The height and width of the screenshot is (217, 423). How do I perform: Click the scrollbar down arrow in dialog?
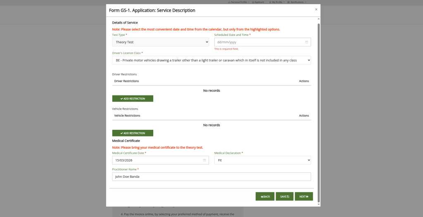point(318,204)
